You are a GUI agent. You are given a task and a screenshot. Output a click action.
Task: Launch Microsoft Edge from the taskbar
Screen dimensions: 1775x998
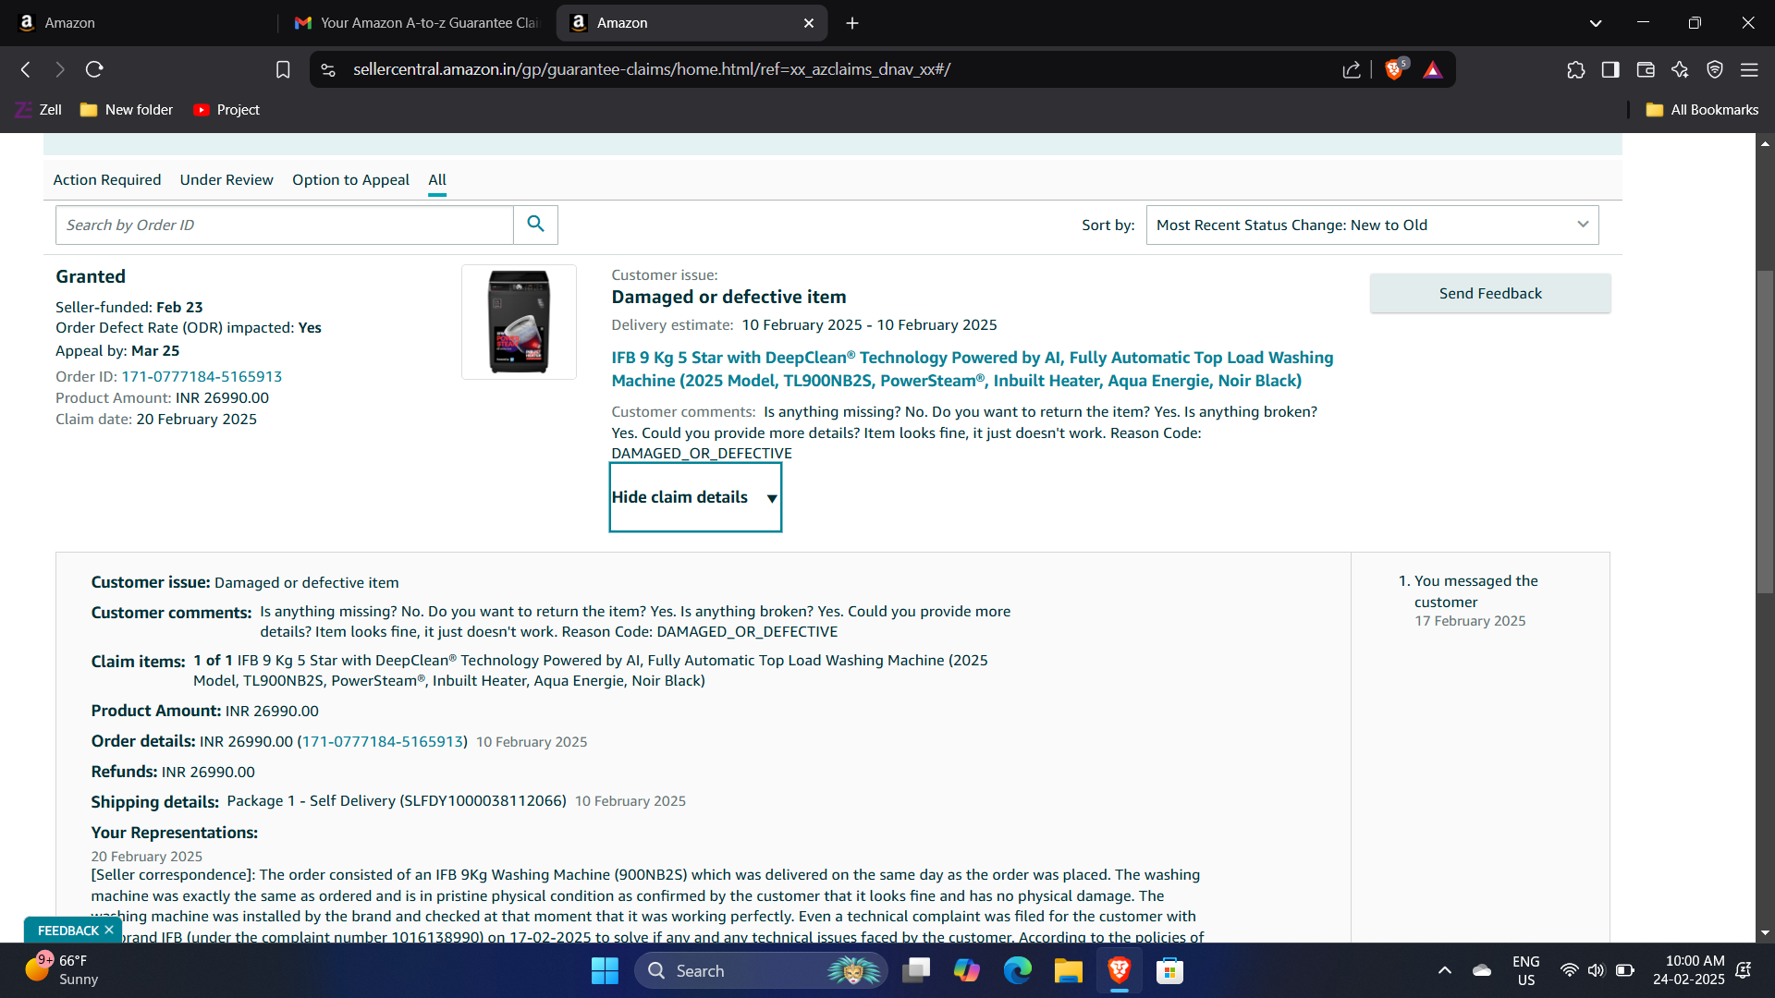(x=1018, y=971)
